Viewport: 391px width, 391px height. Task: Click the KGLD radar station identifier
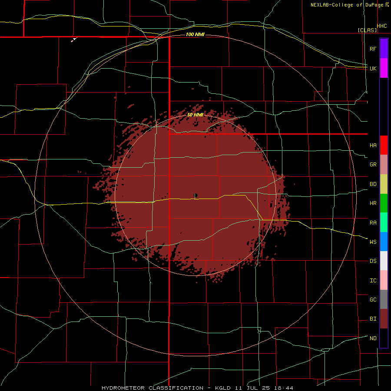click(223, 388)
